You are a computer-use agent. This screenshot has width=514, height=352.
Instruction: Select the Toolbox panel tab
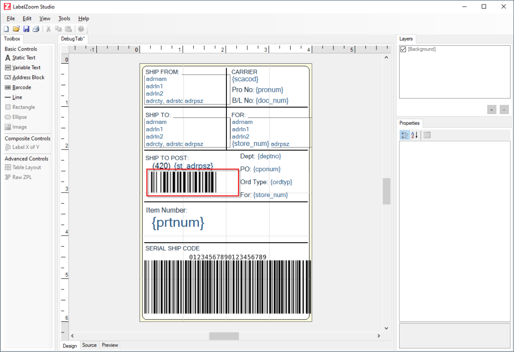click(12, 39)
